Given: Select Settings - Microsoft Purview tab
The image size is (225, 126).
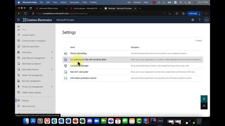Looking at the screenshot, I should (120, 8).
